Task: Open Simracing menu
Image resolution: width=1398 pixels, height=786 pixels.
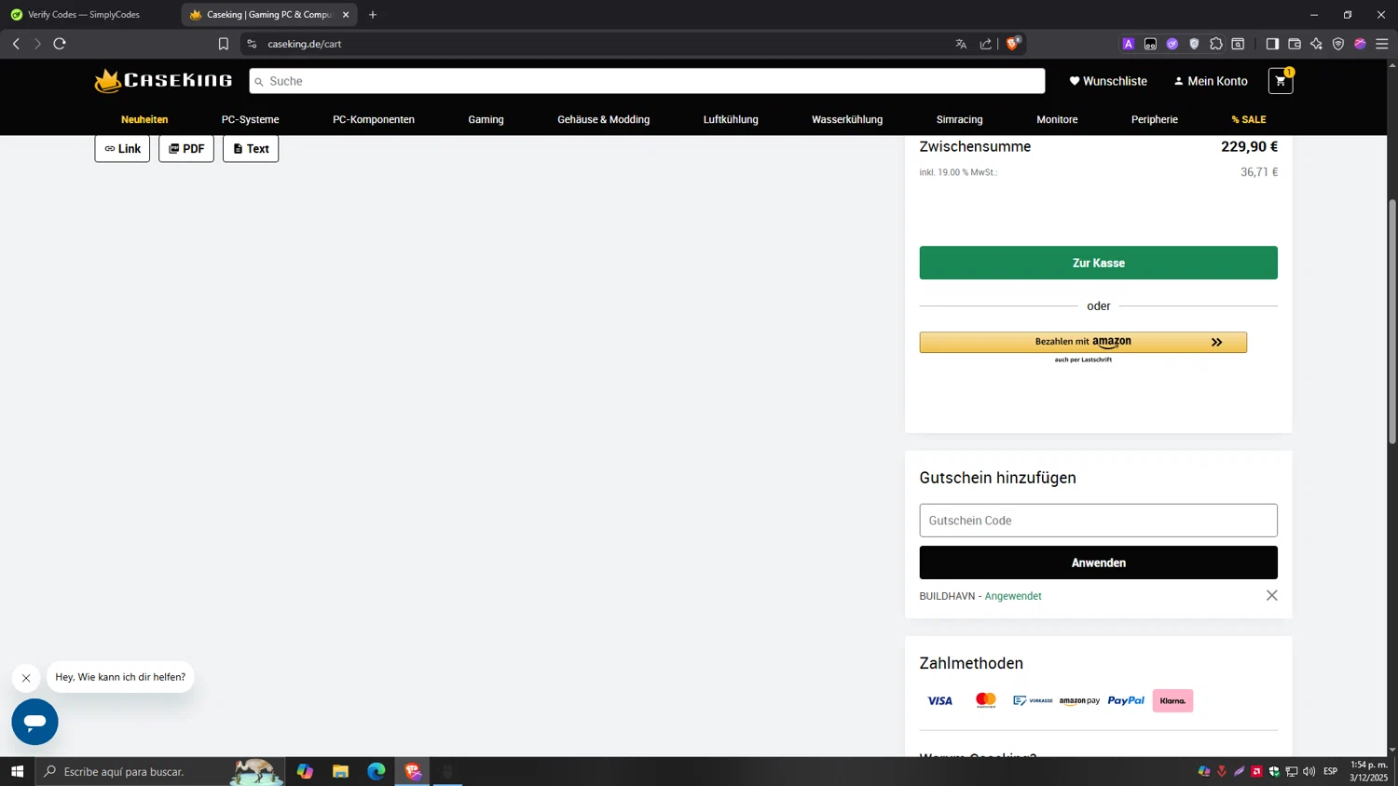Action: 959,119
